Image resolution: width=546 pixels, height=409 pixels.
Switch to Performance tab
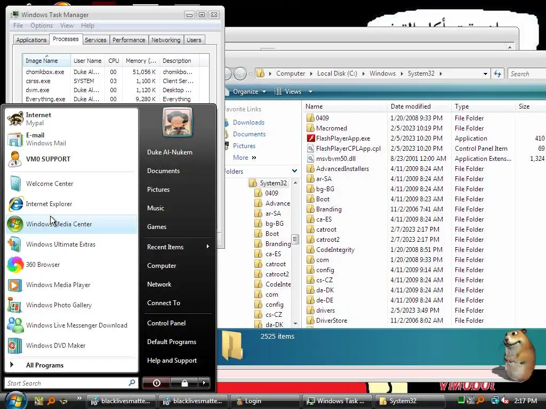pyautogui.click(x=129, y=40)
